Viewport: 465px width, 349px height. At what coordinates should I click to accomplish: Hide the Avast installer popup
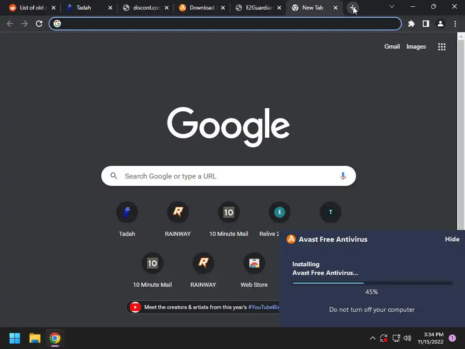[452, 239]
